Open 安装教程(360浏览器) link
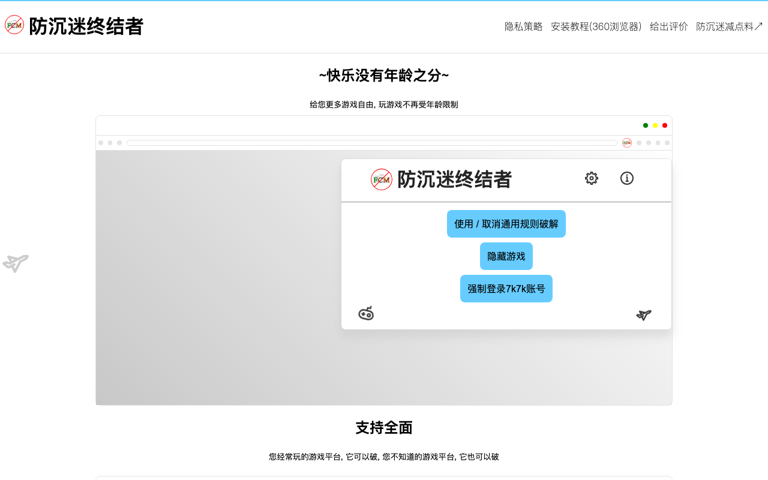The width and height of the screenshot is (768, 480). (x=596, y=26)
